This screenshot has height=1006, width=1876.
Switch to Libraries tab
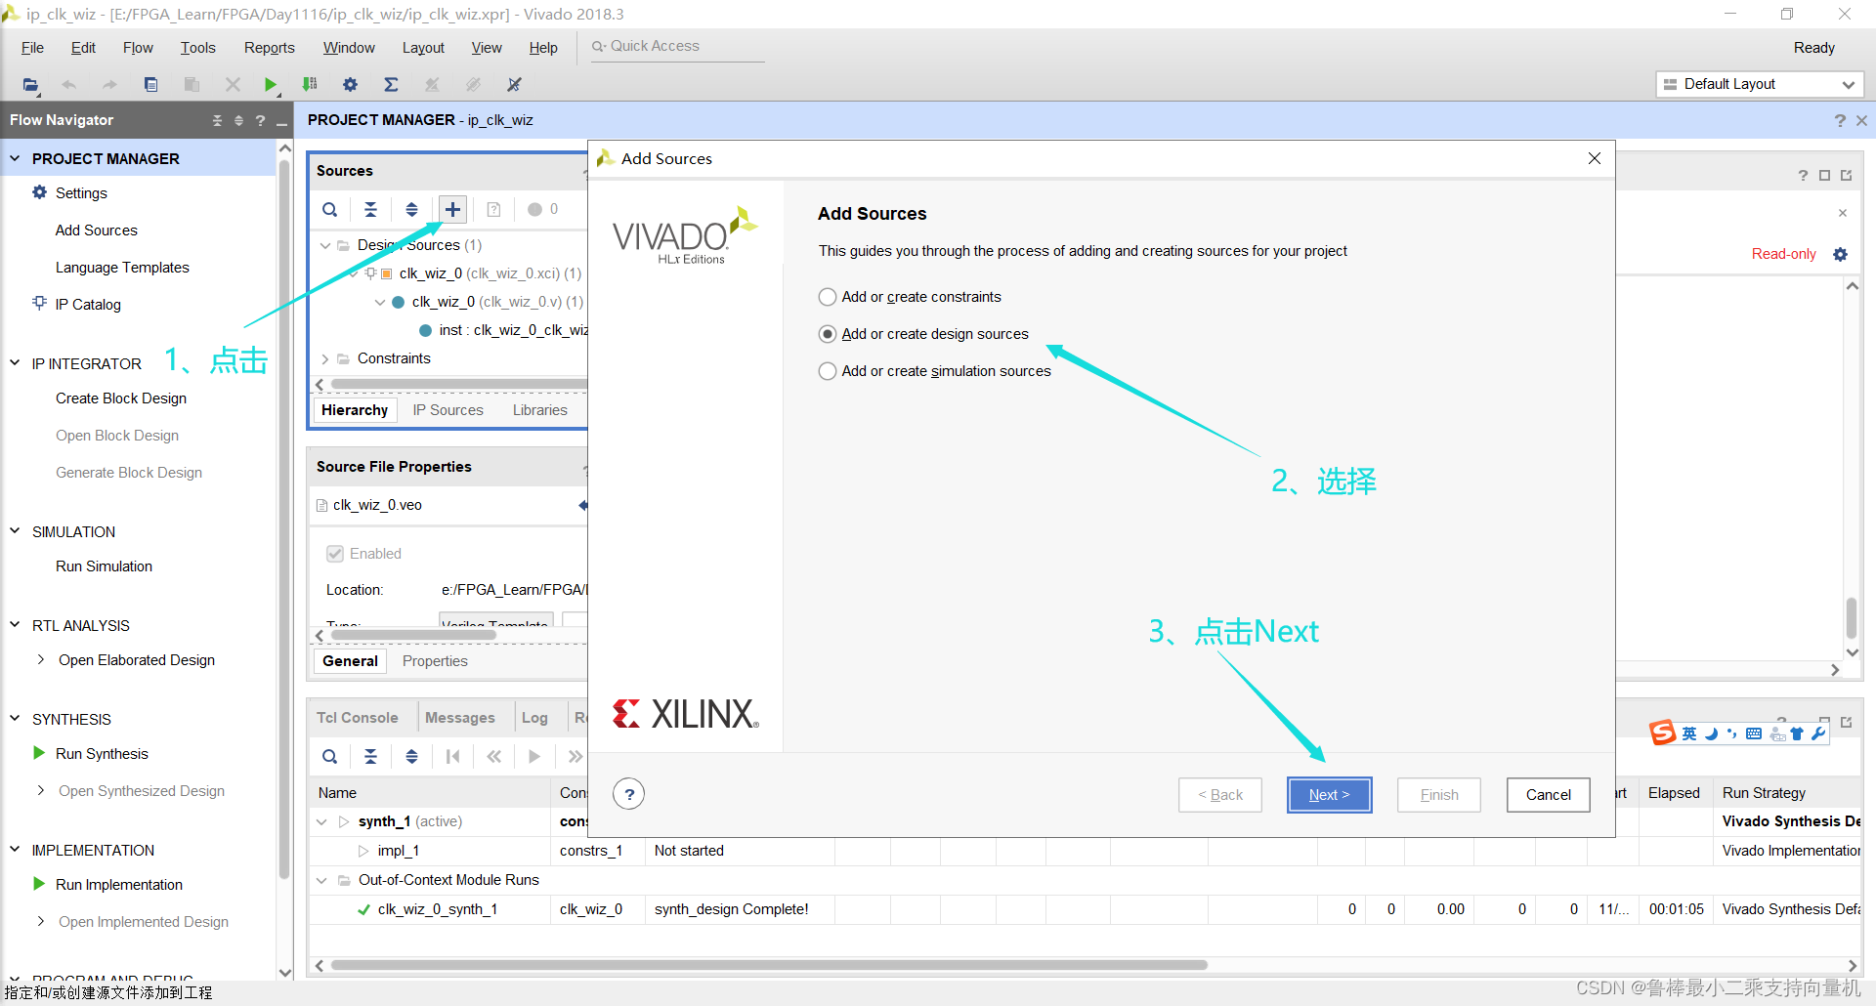(x=539, y=410)
